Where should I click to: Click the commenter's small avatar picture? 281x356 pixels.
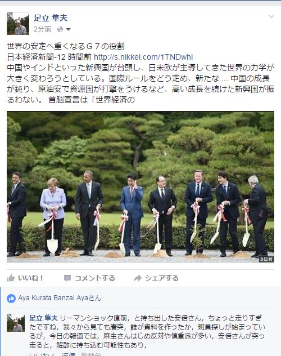tap(16, 323)
